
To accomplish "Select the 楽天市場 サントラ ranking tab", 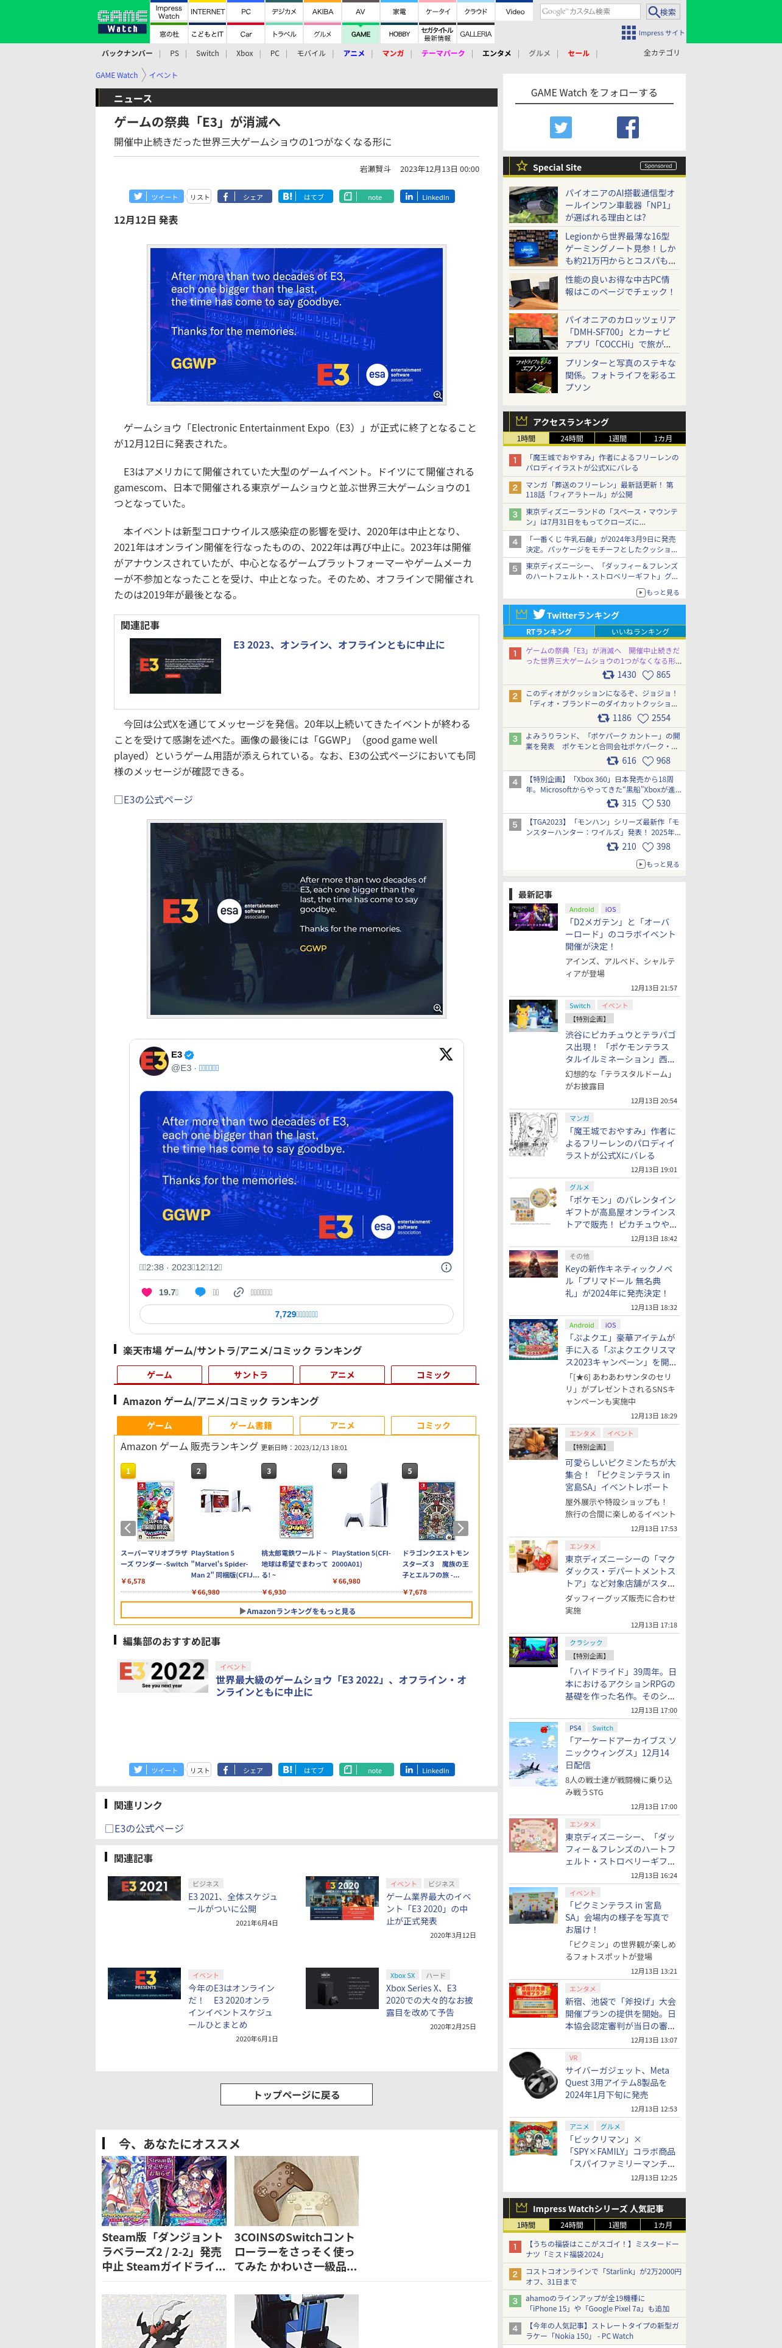I will coord(250,1375).
